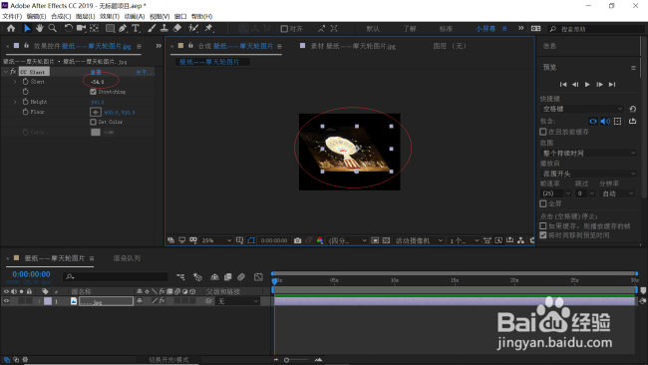
Task: Open the 空格键 shortcut dropdown
Action: coord(582,109)
